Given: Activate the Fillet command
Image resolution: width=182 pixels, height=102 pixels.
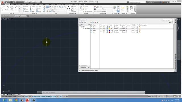Looking at the screenshot, I should point(39,9).
